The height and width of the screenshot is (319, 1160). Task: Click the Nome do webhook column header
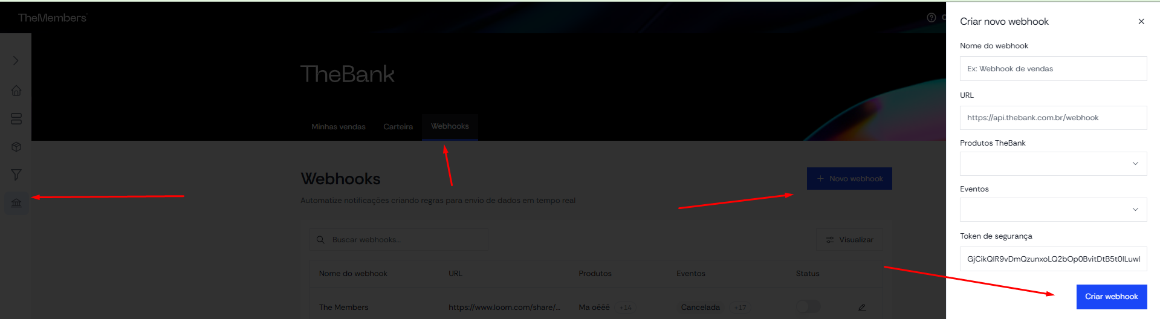(x=353, y=274)
